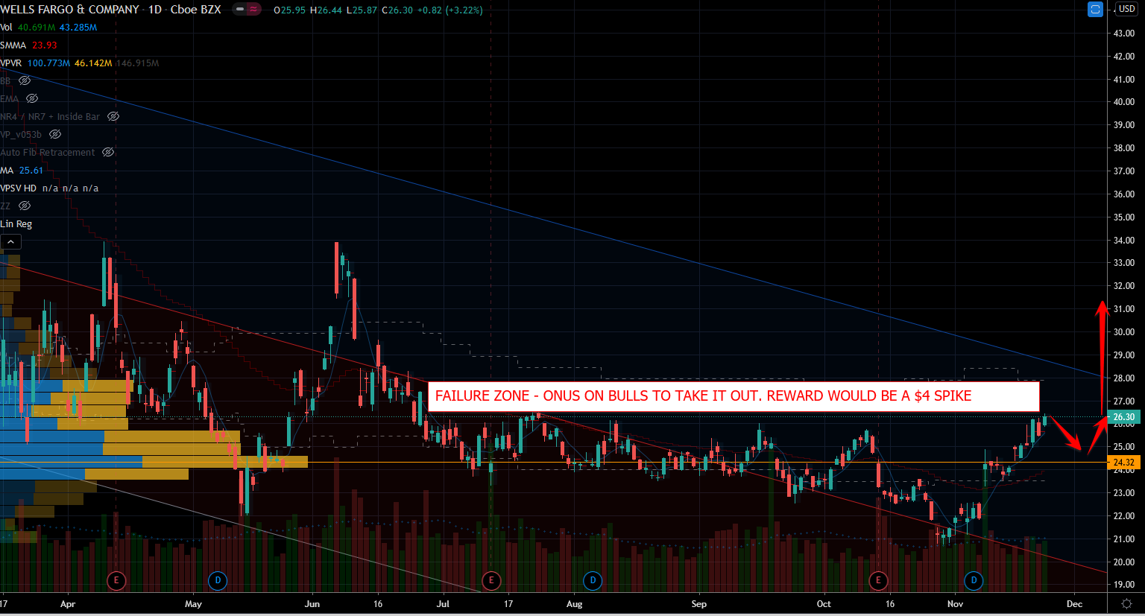Click the Apr label on time axis
Image resolution: width=1145 pixels, height=616 pixels.
click(68, 604)
